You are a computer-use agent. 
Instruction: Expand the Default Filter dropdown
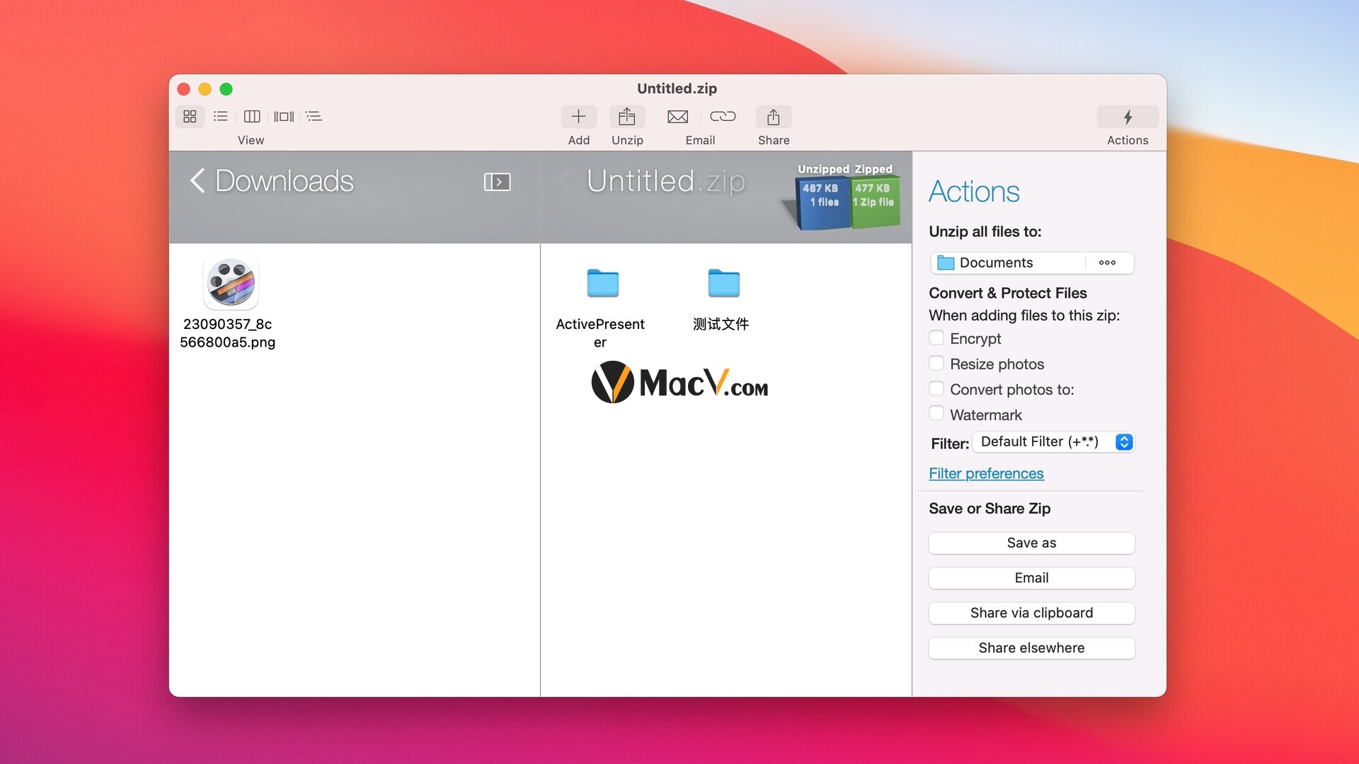(x=1125, y=441)
